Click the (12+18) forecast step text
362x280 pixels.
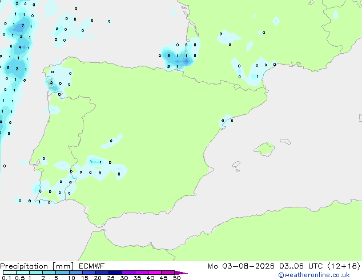pyautogui.click(x=344, y=266)
